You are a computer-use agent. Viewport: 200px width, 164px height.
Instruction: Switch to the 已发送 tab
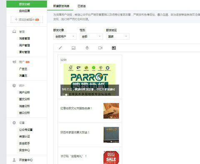(82, 6)
